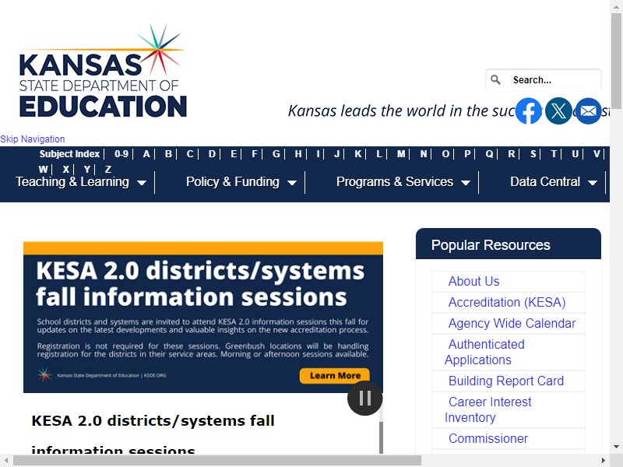Select the 0-9 subject index
The width and height of the screenshot is (623, 467).
coord(121,153)
